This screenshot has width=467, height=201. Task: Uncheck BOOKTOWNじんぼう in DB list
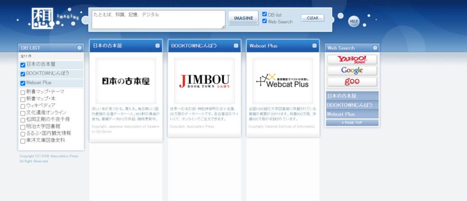23,74
